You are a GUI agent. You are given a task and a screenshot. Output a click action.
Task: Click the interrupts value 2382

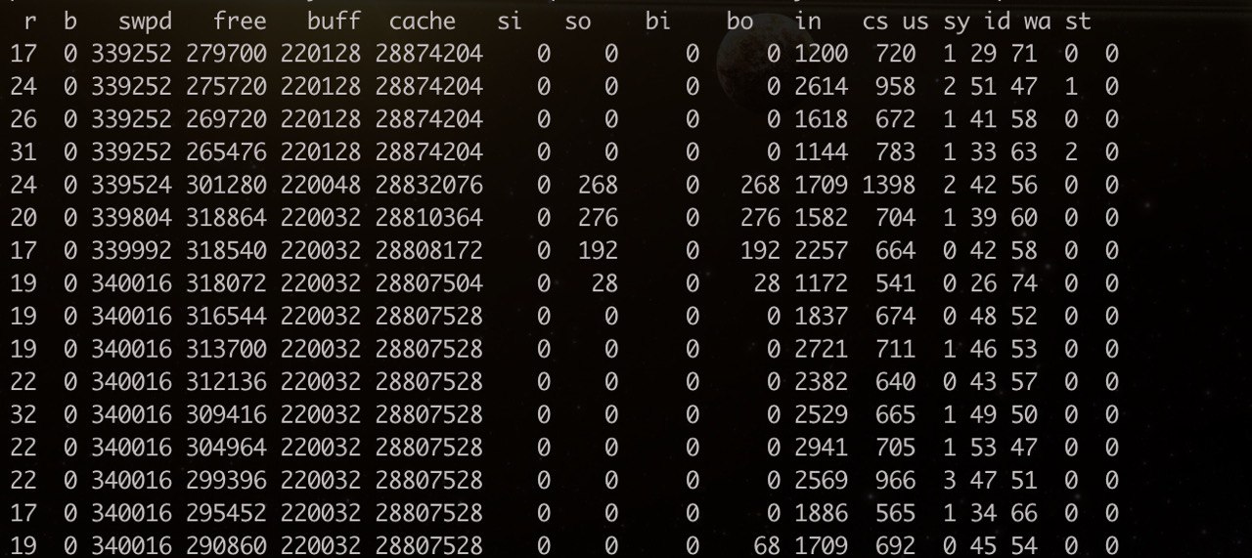[822, 381]
